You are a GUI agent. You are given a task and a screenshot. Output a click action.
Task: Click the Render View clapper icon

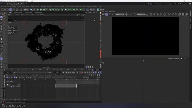(25, 10)
